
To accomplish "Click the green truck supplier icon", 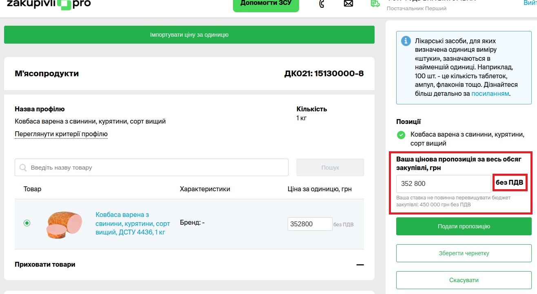I will (375, 3).
